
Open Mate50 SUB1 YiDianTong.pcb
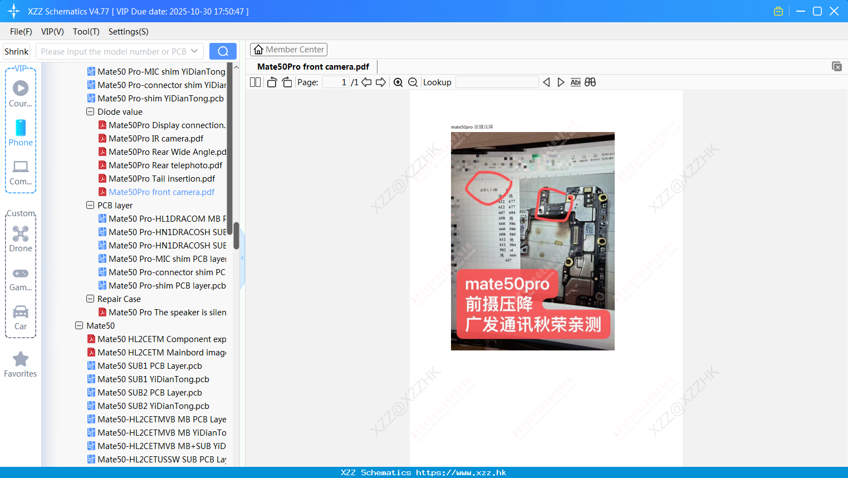click(x=153, y=379)
